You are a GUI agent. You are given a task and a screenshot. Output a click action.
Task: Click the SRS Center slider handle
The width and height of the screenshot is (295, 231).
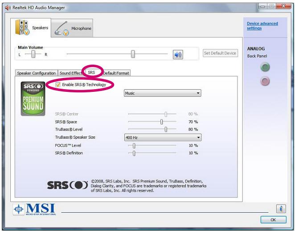coord(166,114)
